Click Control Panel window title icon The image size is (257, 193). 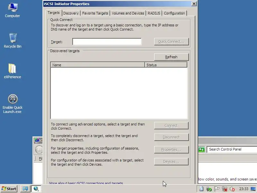pyautogui.click(x=37, y=140)
